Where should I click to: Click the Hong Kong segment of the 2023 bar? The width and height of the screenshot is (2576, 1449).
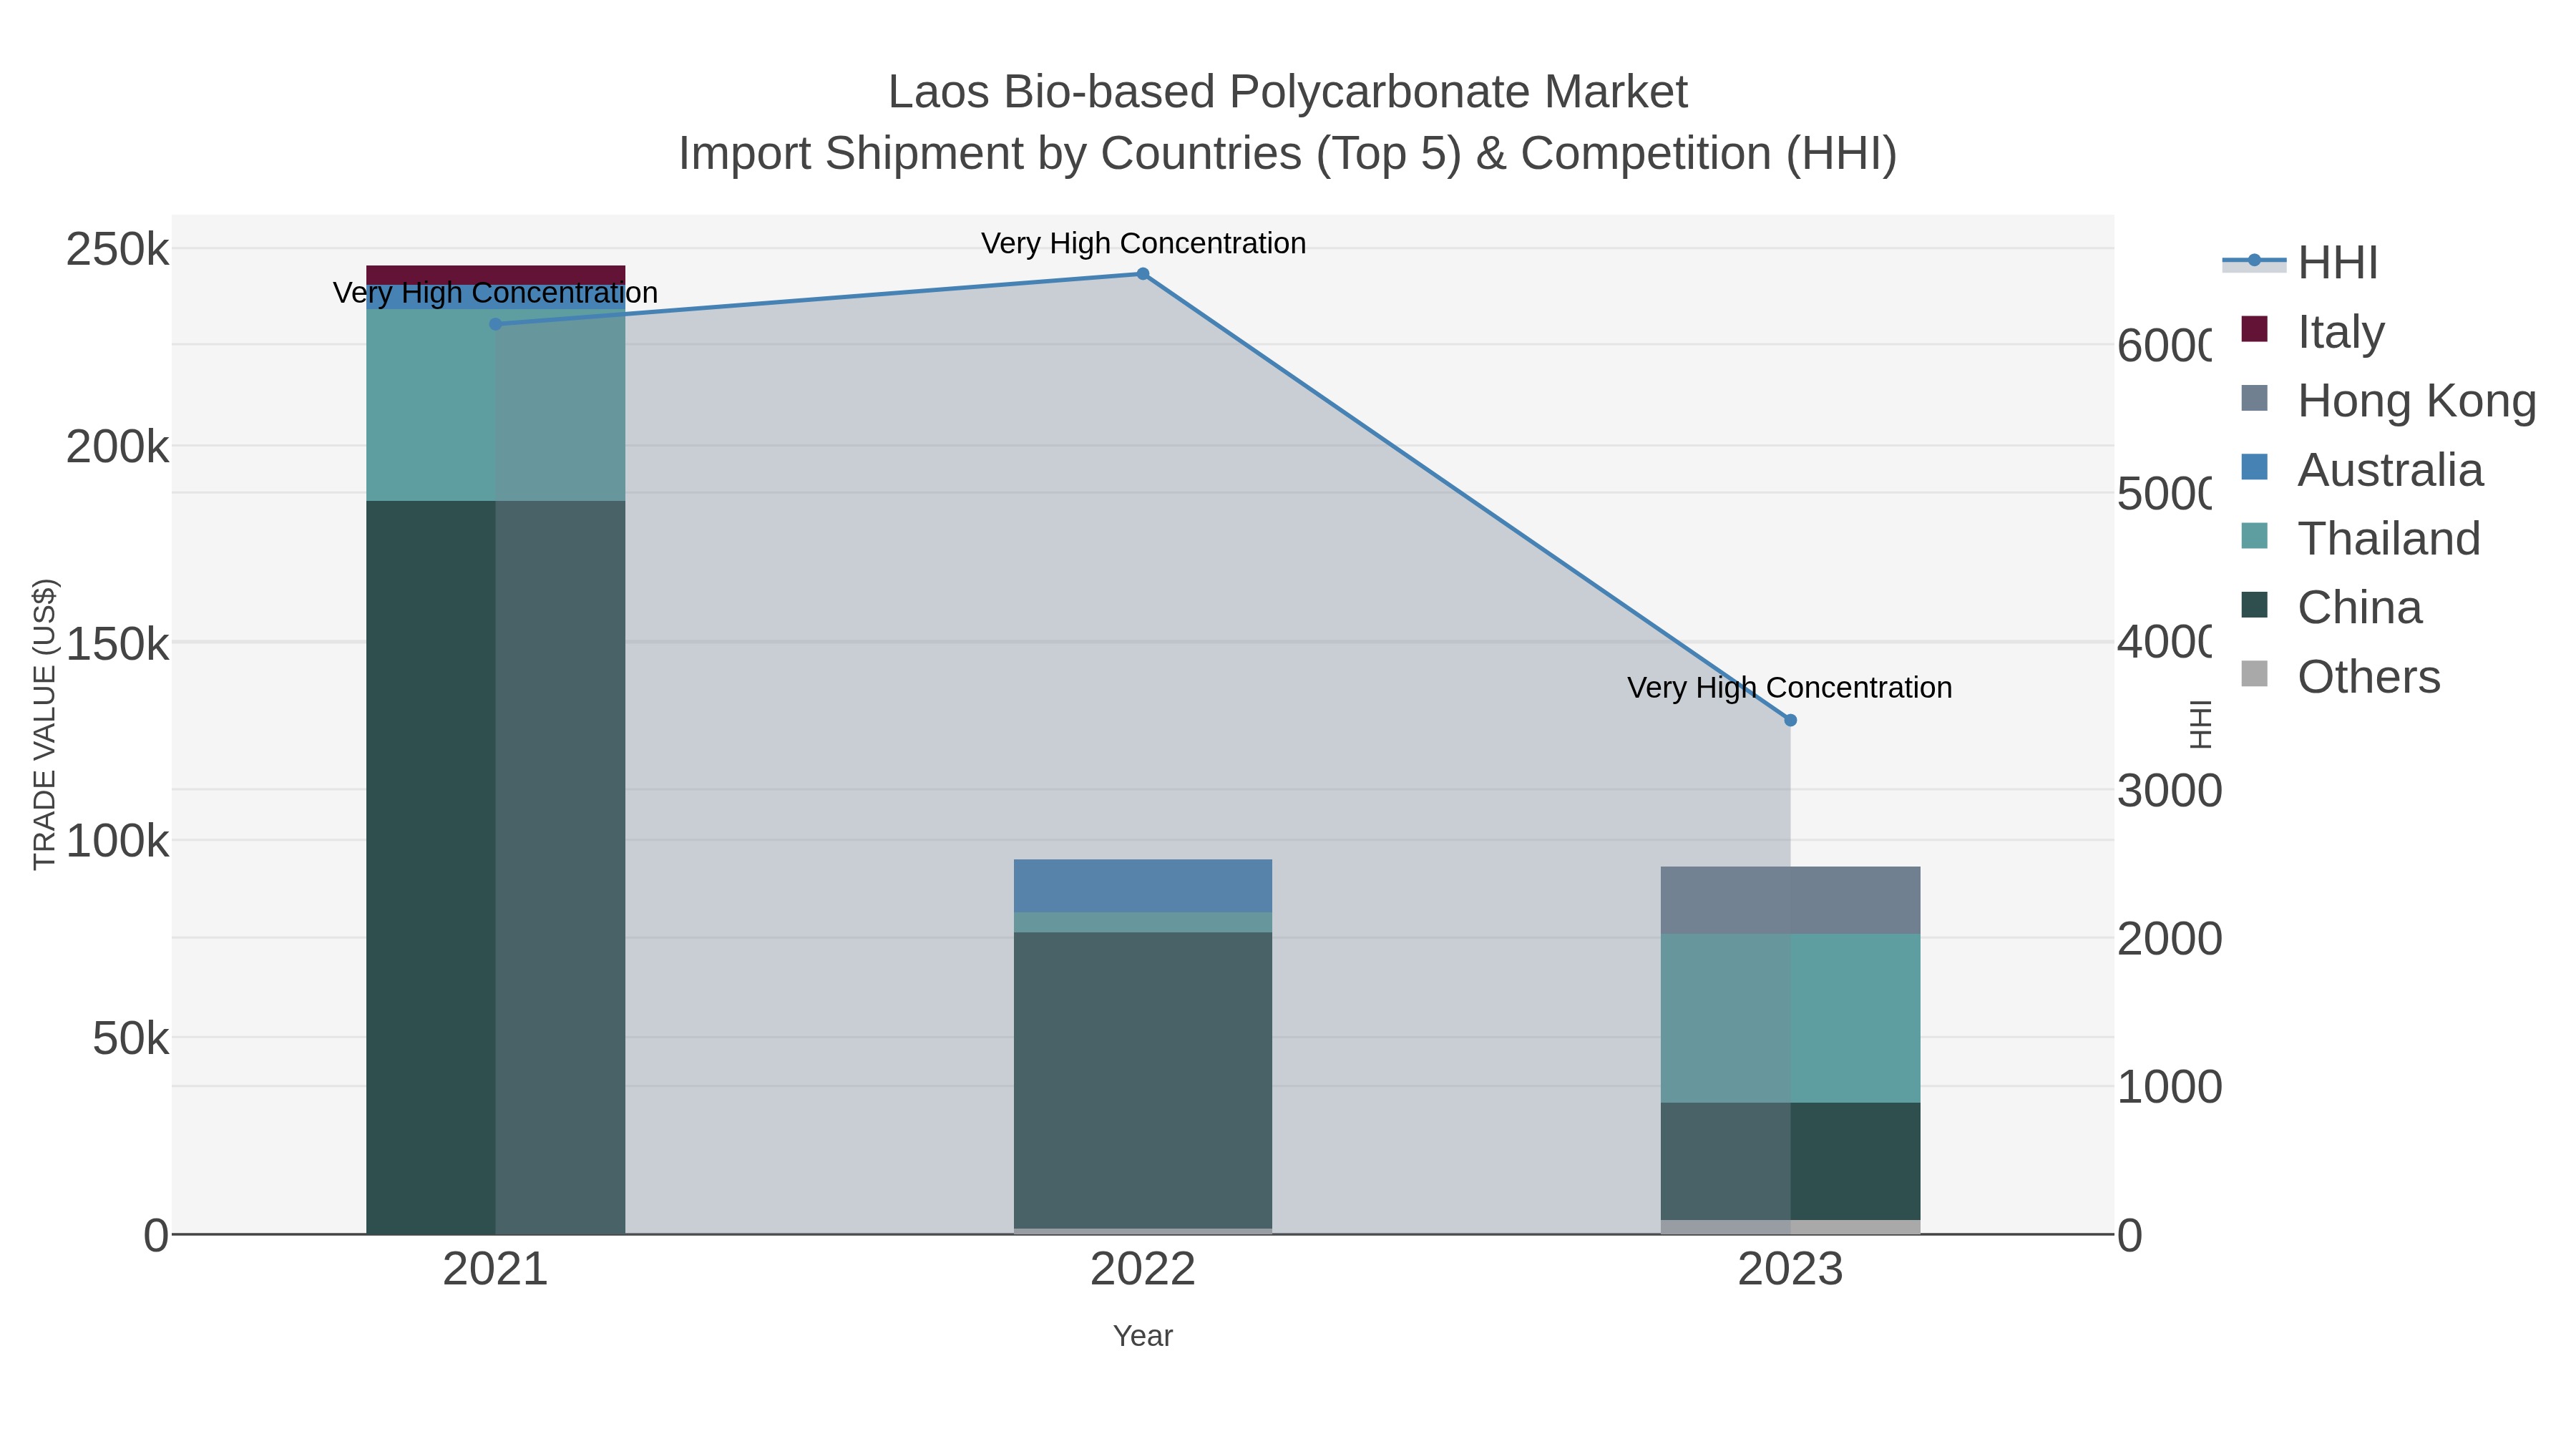click(x=1790, y=900)
